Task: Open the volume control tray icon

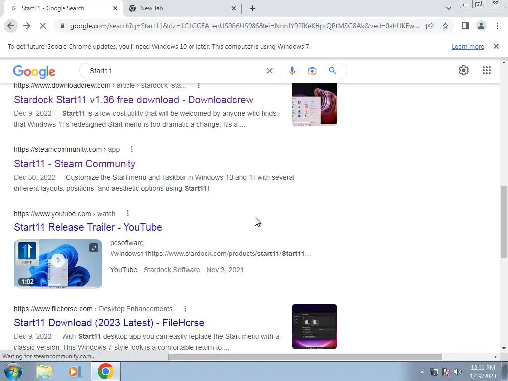Action: (x=457, y=372)
